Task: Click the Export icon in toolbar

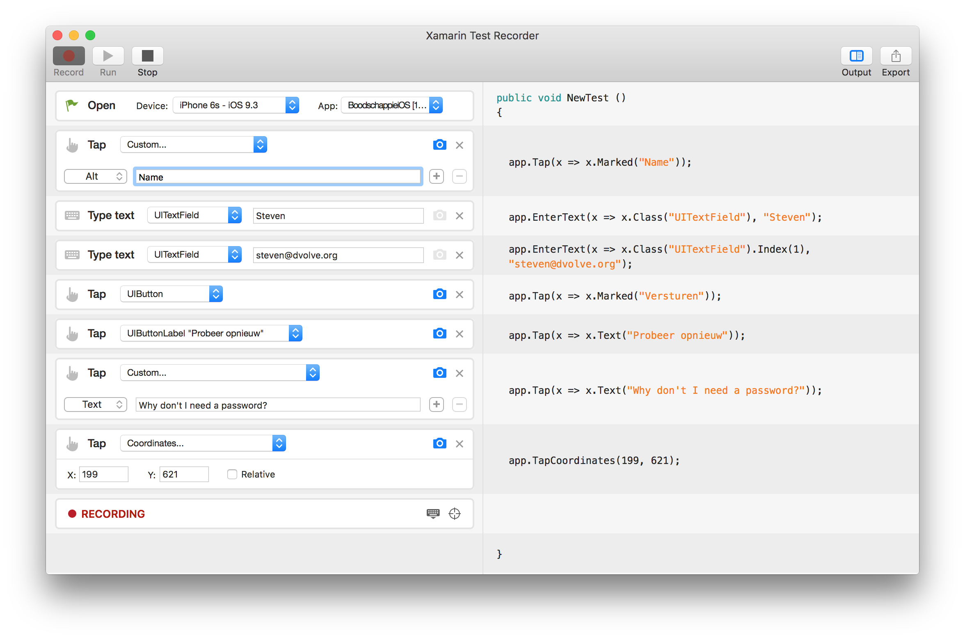Action: coord(896,56)
